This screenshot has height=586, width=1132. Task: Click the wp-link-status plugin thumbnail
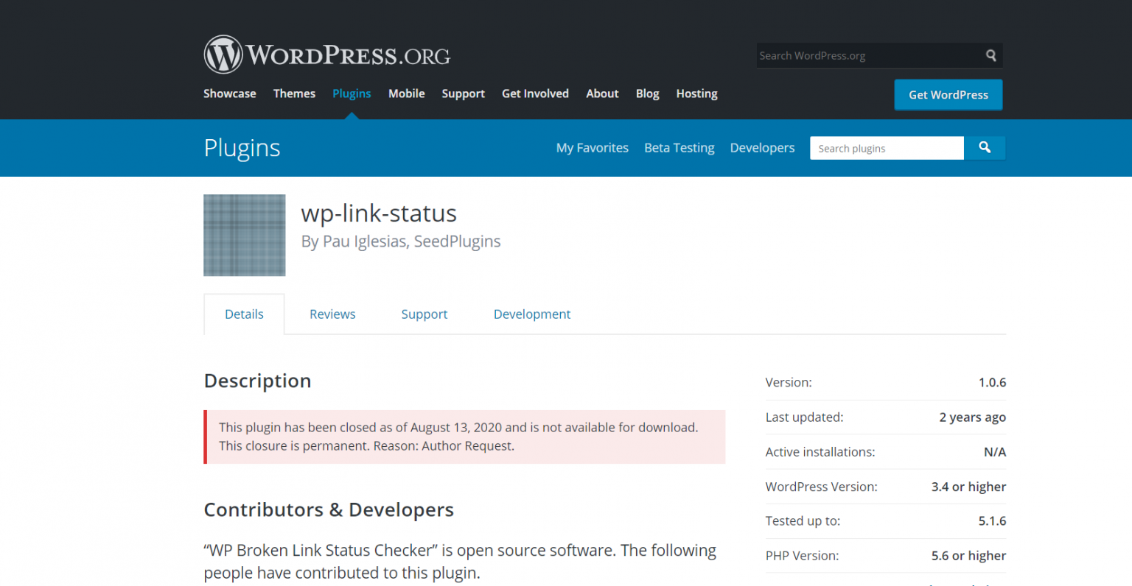[x=244, y=235]
